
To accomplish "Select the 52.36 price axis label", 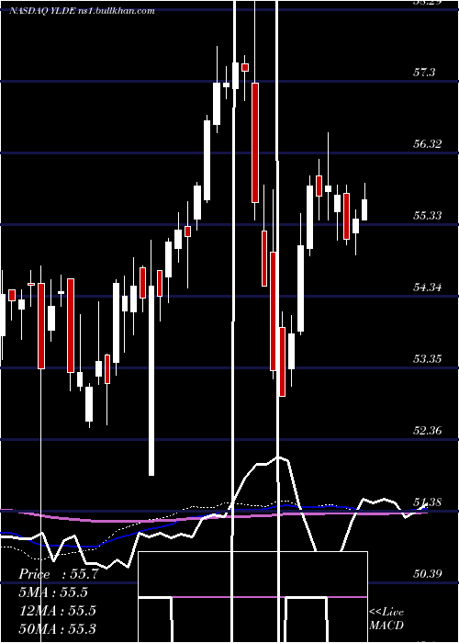I will pyautogui.click(x=428, y=431).
